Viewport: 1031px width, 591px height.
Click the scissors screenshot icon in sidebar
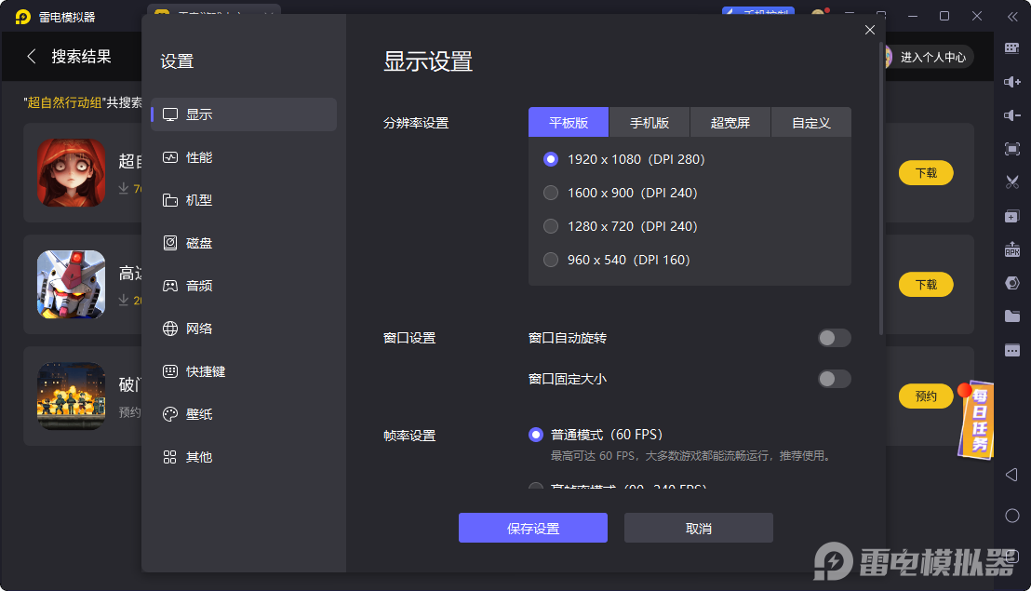(1012, 182)
